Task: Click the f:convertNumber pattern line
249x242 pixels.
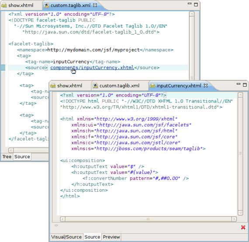Action: pyautogui.click(x=135, y=179)
